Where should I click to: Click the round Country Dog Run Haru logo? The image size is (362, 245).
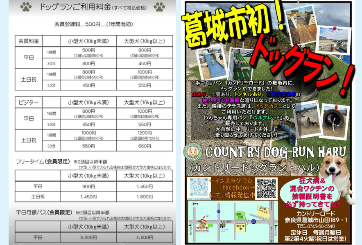[193, 152]
